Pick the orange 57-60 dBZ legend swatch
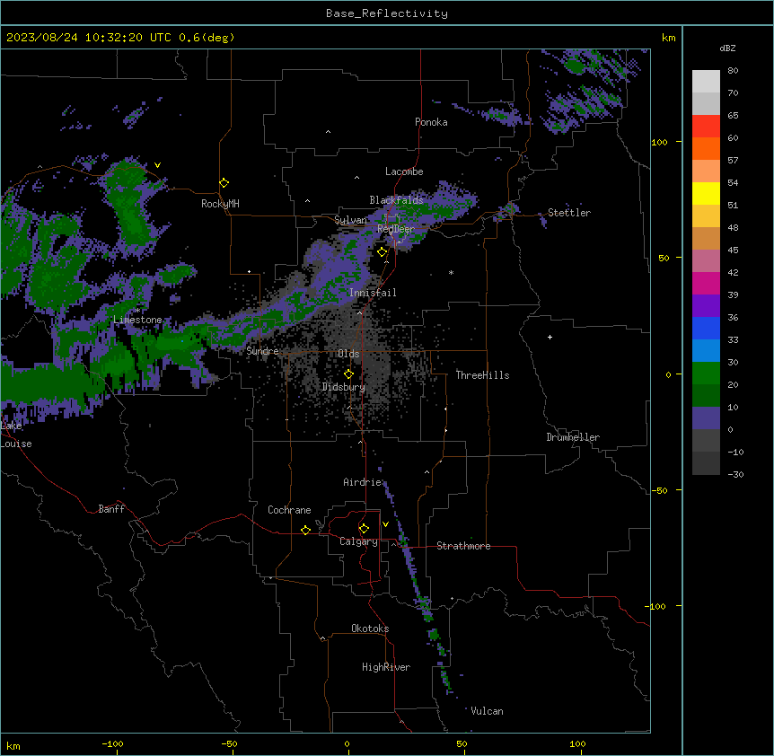 [706, 148]
